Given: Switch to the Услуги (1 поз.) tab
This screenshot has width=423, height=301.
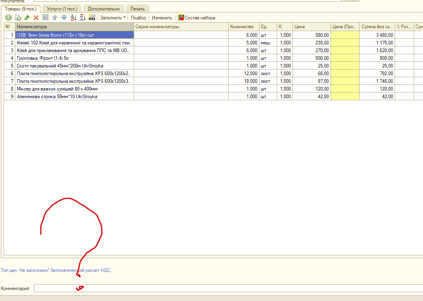Looking at the screenshot, I should click(62, 9).
